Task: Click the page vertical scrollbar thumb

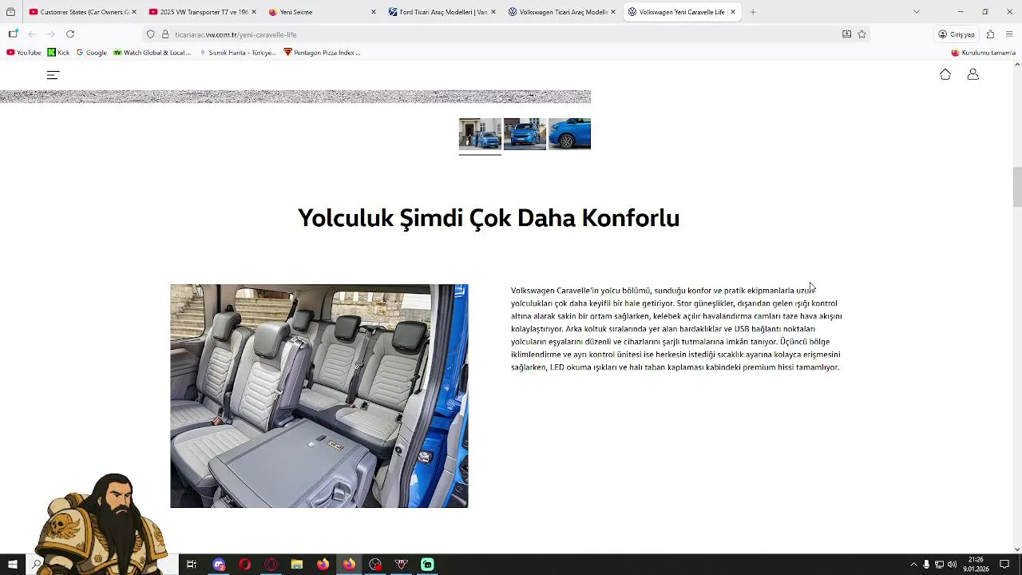Action: click(1017, 187)
